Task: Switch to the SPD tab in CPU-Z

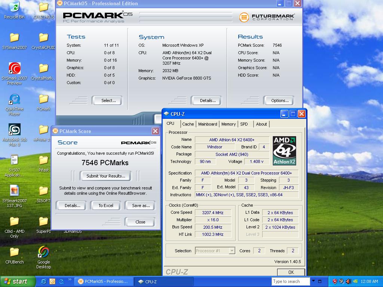Action: 244,124
